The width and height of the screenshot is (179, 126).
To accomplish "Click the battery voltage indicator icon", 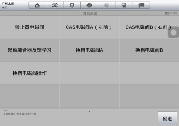I will pos(167,13).
